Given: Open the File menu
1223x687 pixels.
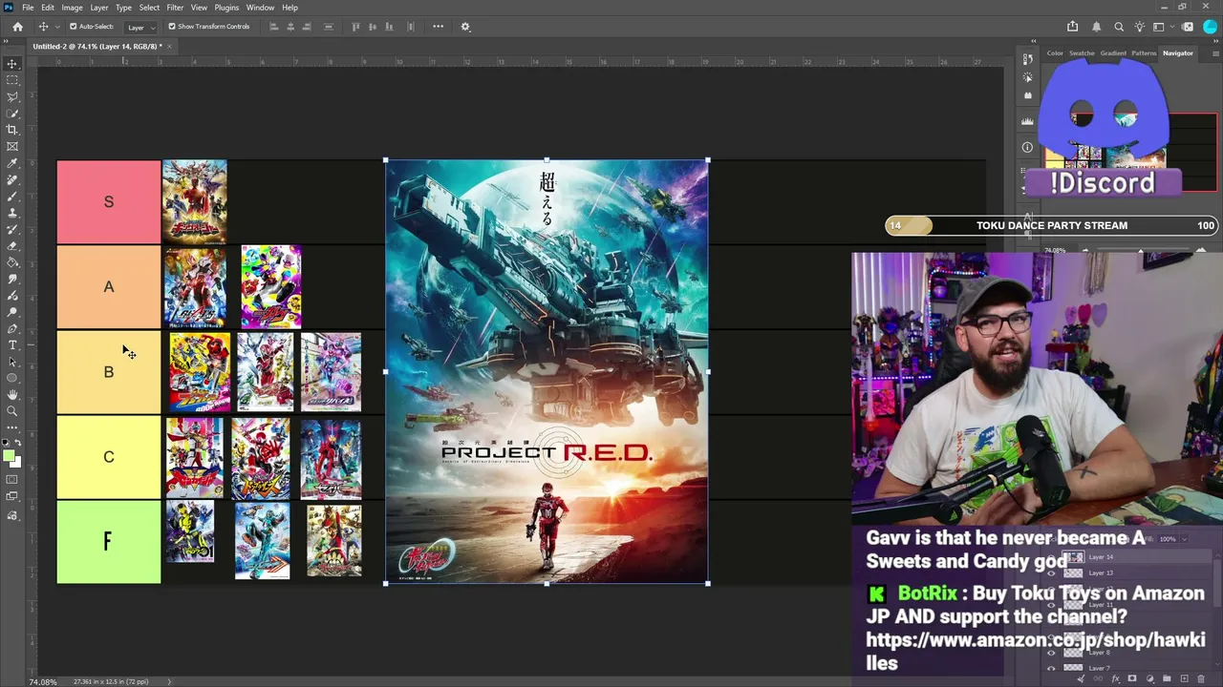Looking at the screenshot, I should [28, 8].
